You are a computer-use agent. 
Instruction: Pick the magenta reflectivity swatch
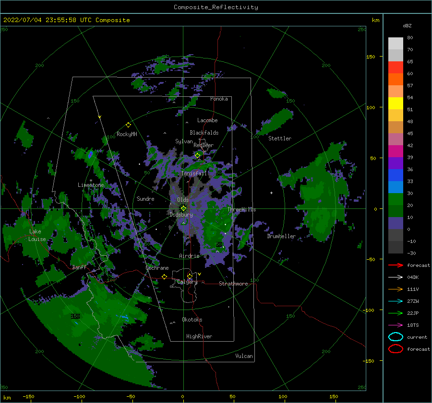coord(396,151)
